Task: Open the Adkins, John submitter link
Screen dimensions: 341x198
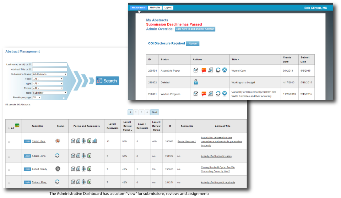Action: (x=39, y=156)
